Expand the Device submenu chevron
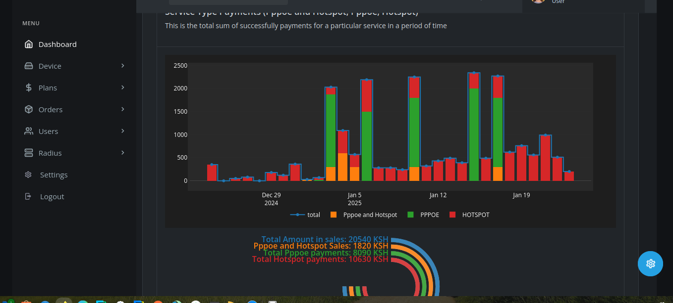This screenshot has width=673, height=303. pyautogui.click(x=123, y=65)
